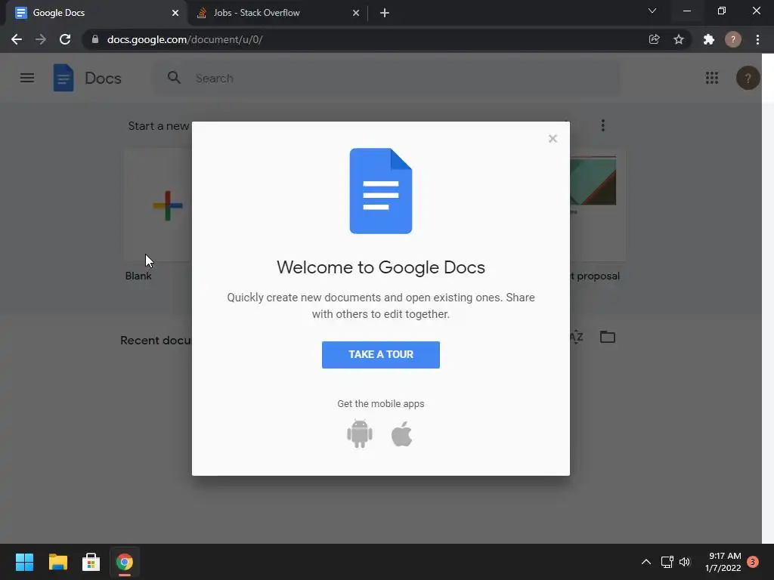Switch to the Google Docs tab
The image size is (774, 580).
pyautogui.click(x=97, y=13)
